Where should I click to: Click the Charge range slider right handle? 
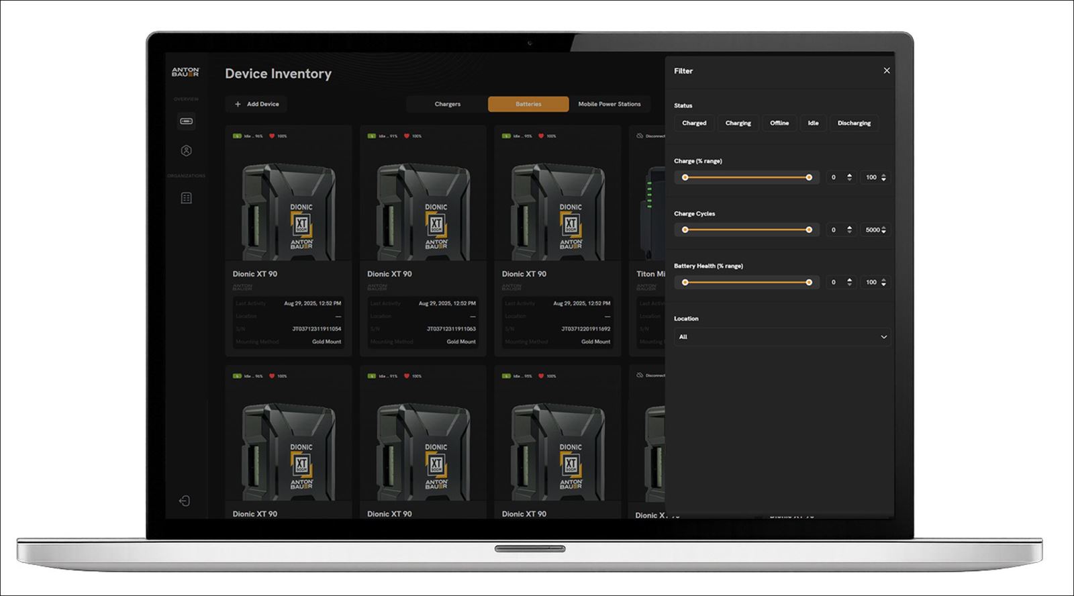tap(809, 178)
